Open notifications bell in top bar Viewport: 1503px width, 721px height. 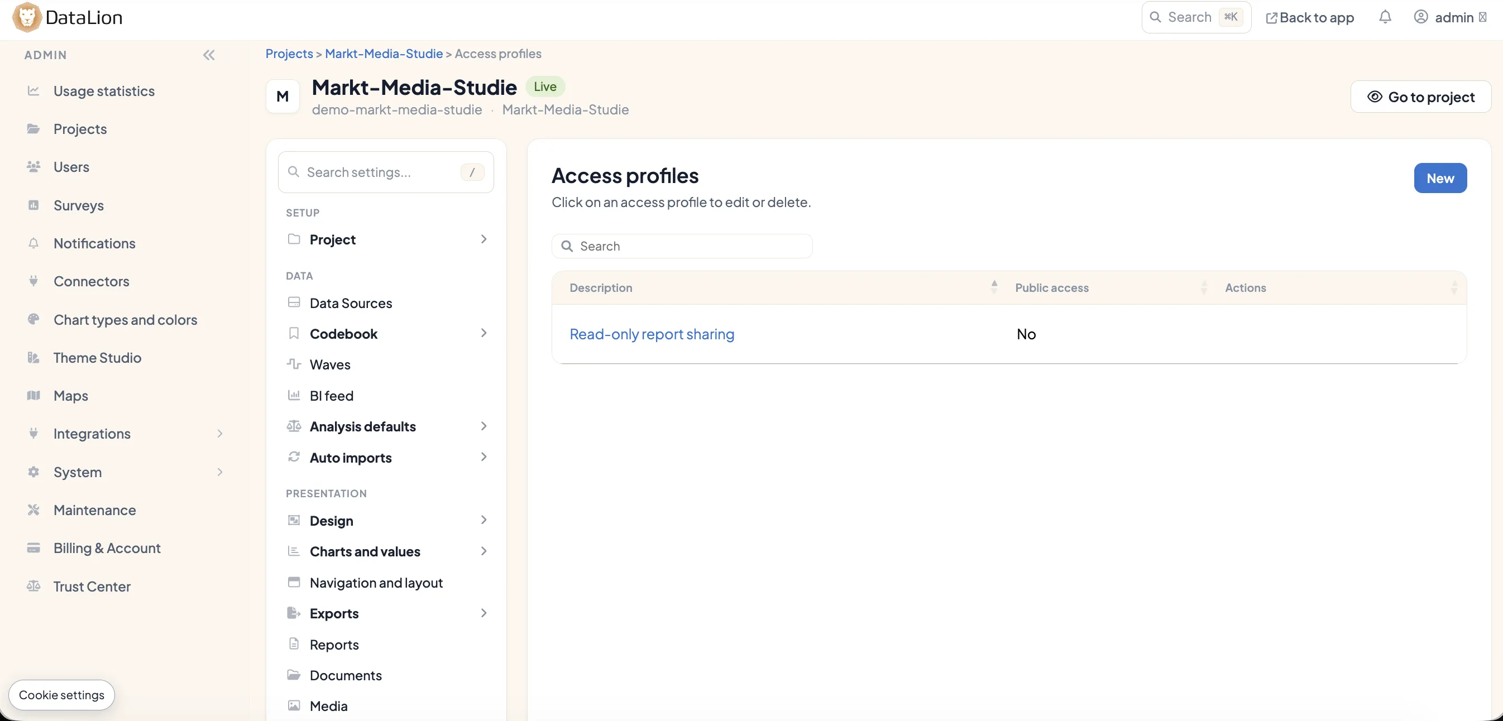[x=1385, y=17]
